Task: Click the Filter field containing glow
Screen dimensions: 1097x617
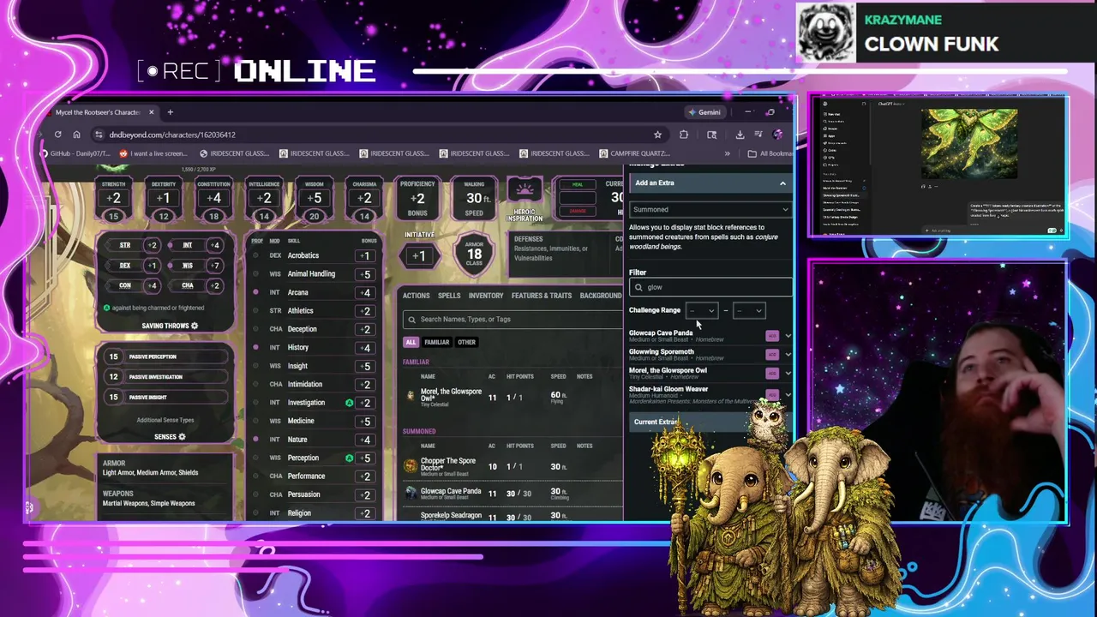Action: coord(710,287)
